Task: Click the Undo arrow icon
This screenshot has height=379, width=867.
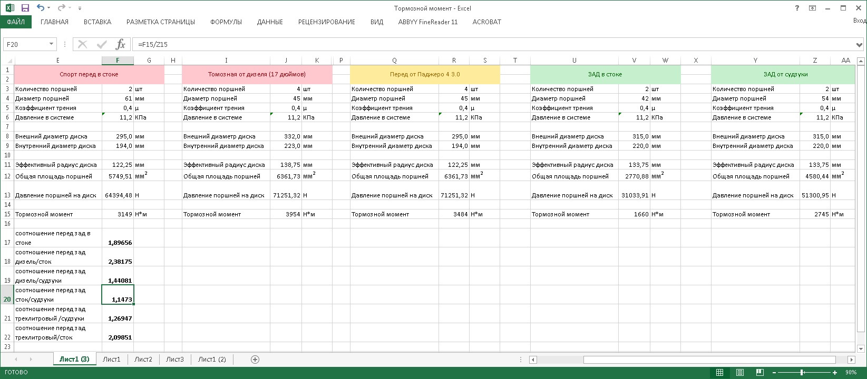Action: pyautogui.click(x=41, y=8)
